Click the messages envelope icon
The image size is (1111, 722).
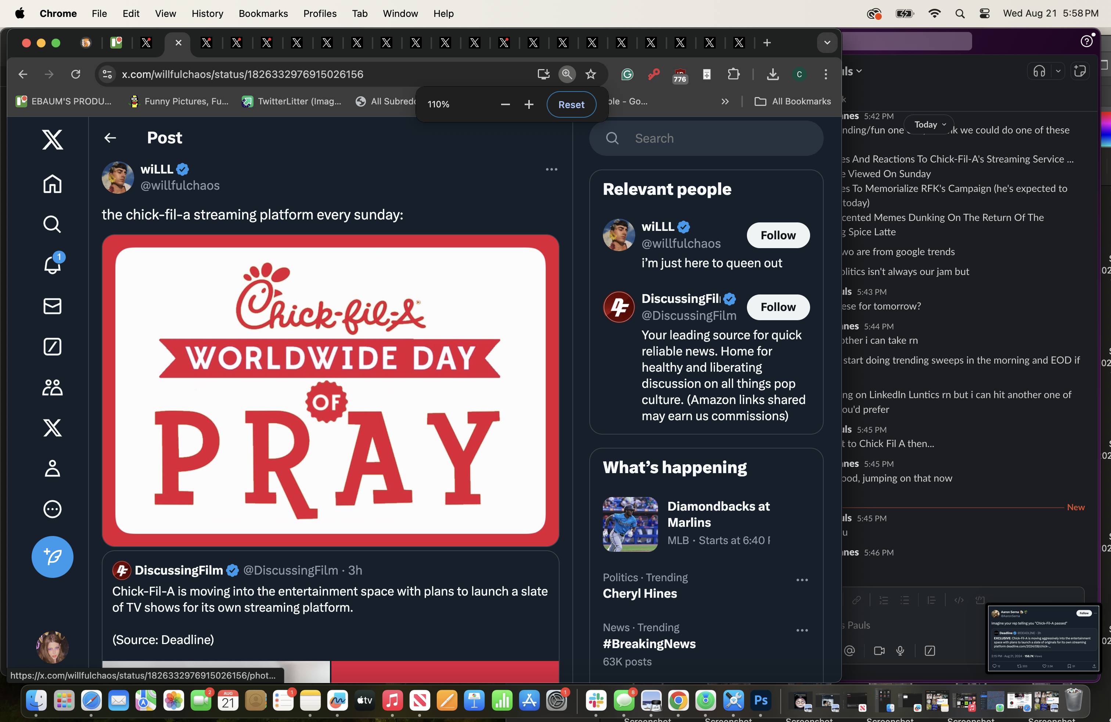(x=53, y=305)
